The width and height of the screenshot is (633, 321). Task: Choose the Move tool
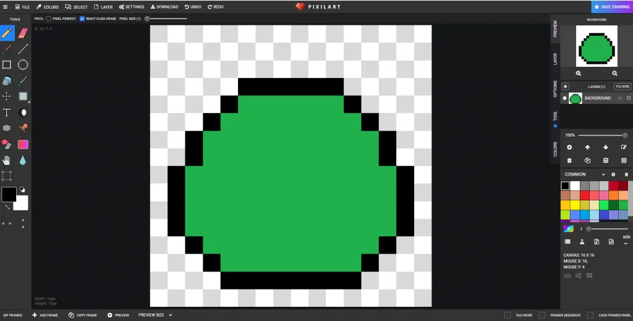tap(6, 96)
